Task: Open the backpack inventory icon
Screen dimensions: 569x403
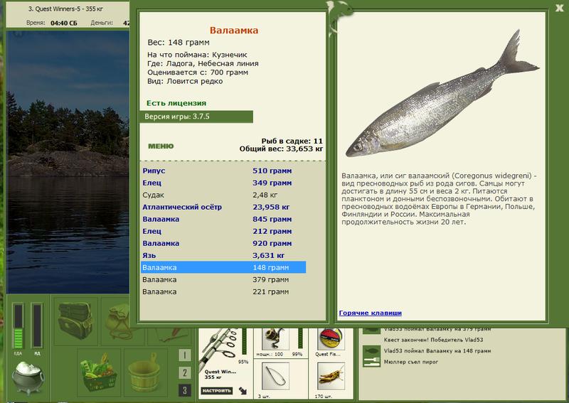Action: click(76, 321)
